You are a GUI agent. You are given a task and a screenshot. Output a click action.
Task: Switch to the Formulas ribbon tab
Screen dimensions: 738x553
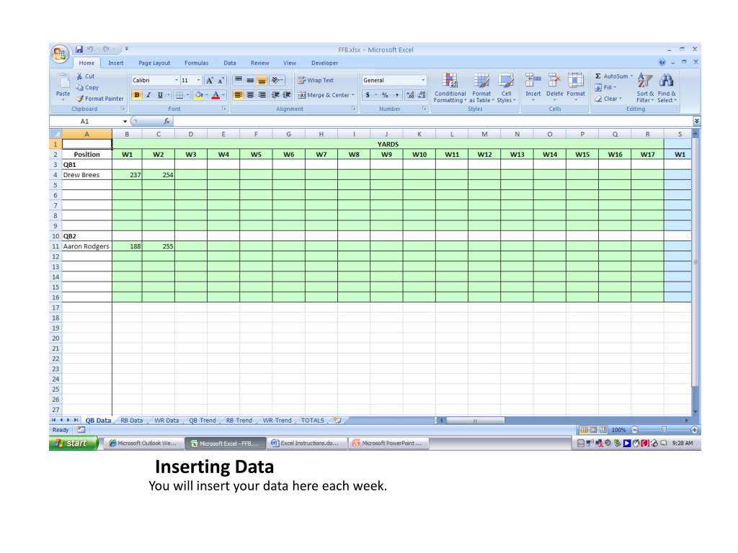196,63
